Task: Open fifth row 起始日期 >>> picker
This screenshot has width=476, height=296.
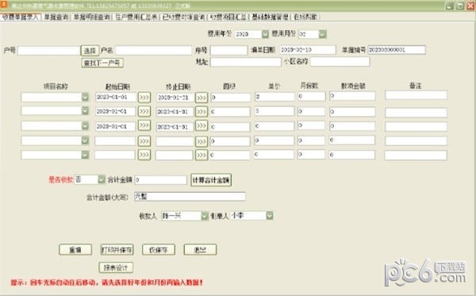Action: click(144, 155)
